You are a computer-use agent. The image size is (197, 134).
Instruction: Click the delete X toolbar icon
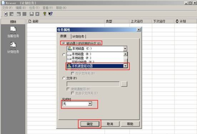tap(37, 14)
